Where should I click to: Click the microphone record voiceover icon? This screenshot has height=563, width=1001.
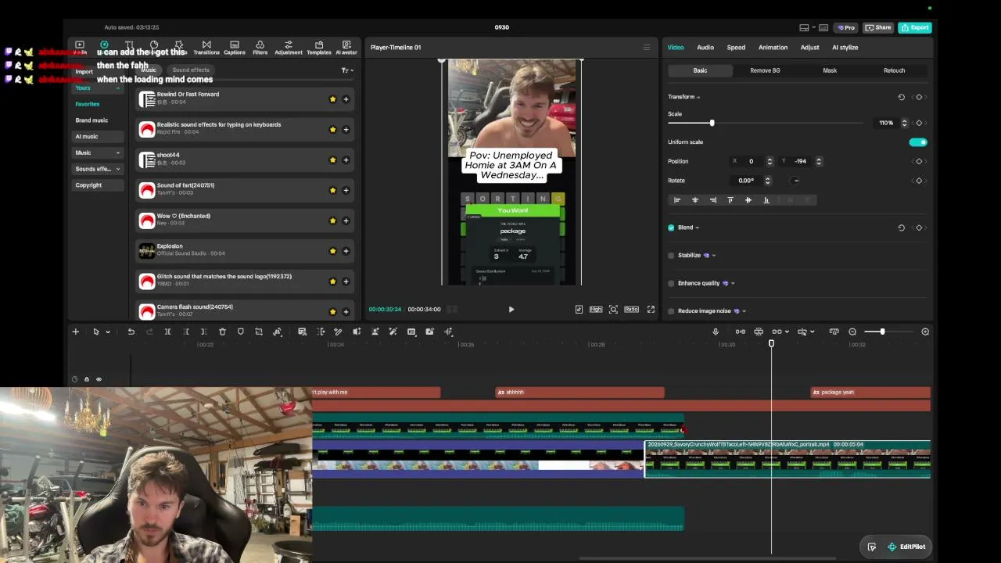point(716,332)
